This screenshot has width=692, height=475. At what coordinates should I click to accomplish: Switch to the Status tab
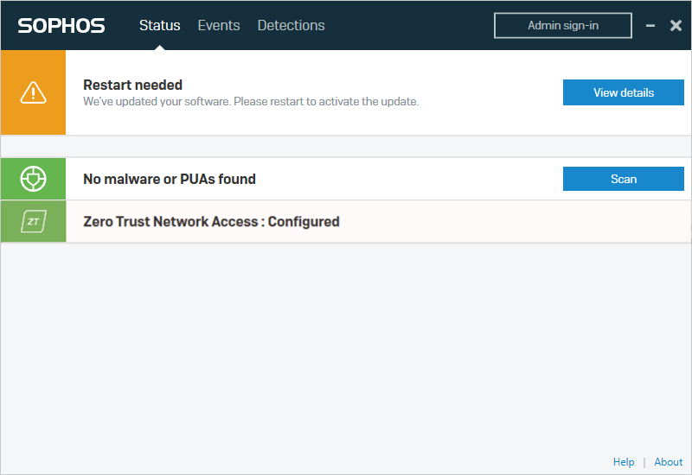coord(159,25)
